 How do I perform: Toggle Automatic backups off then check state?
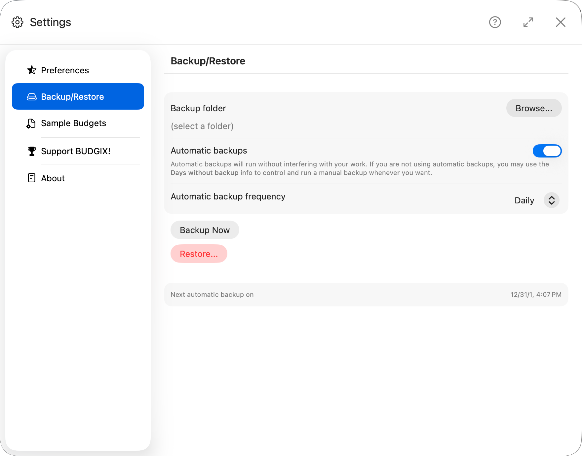[547, 151]
